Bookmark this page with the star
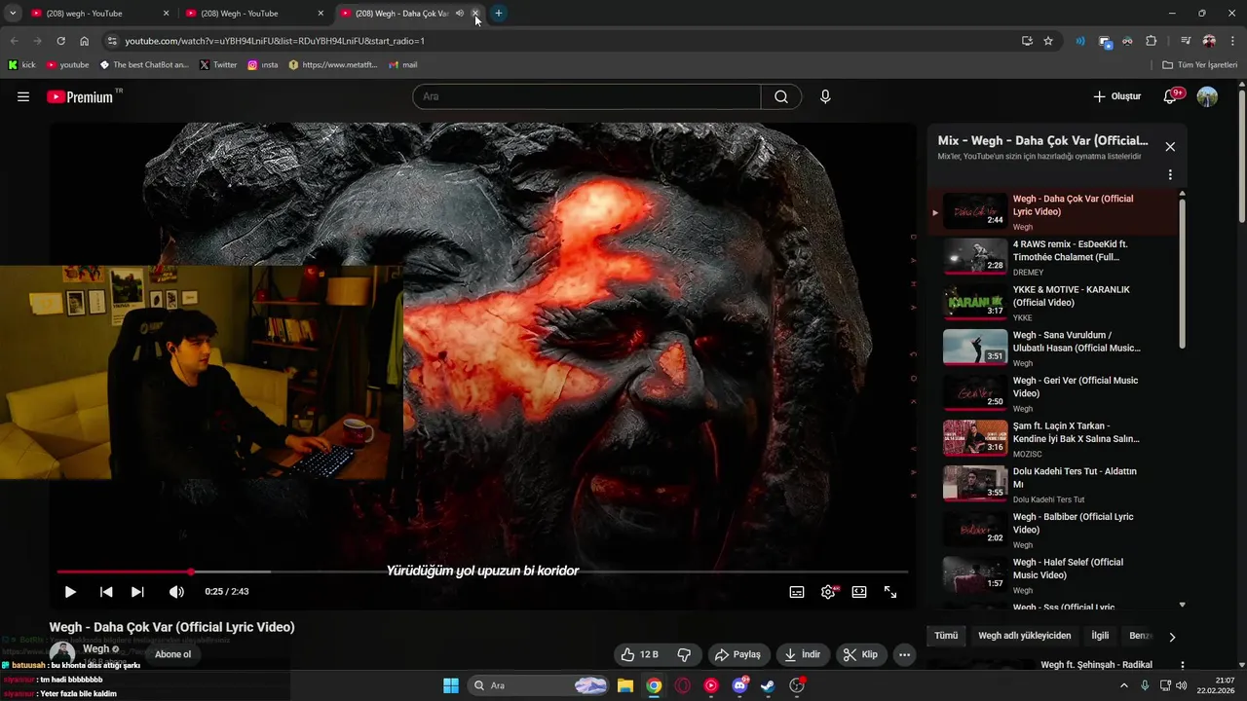Screen dimensions: 1247x701 tap(1048, 41)
